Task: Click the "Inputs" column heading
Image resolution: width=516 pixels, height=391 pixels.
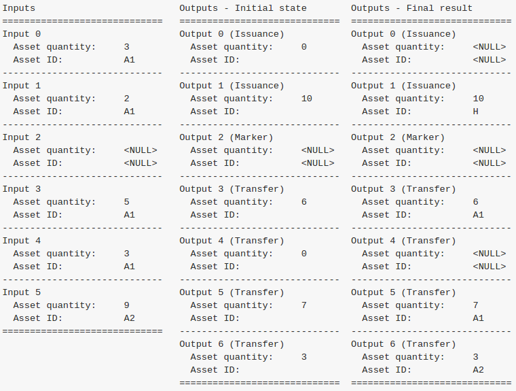Action: pyautogui.click(x=19, y=8)
